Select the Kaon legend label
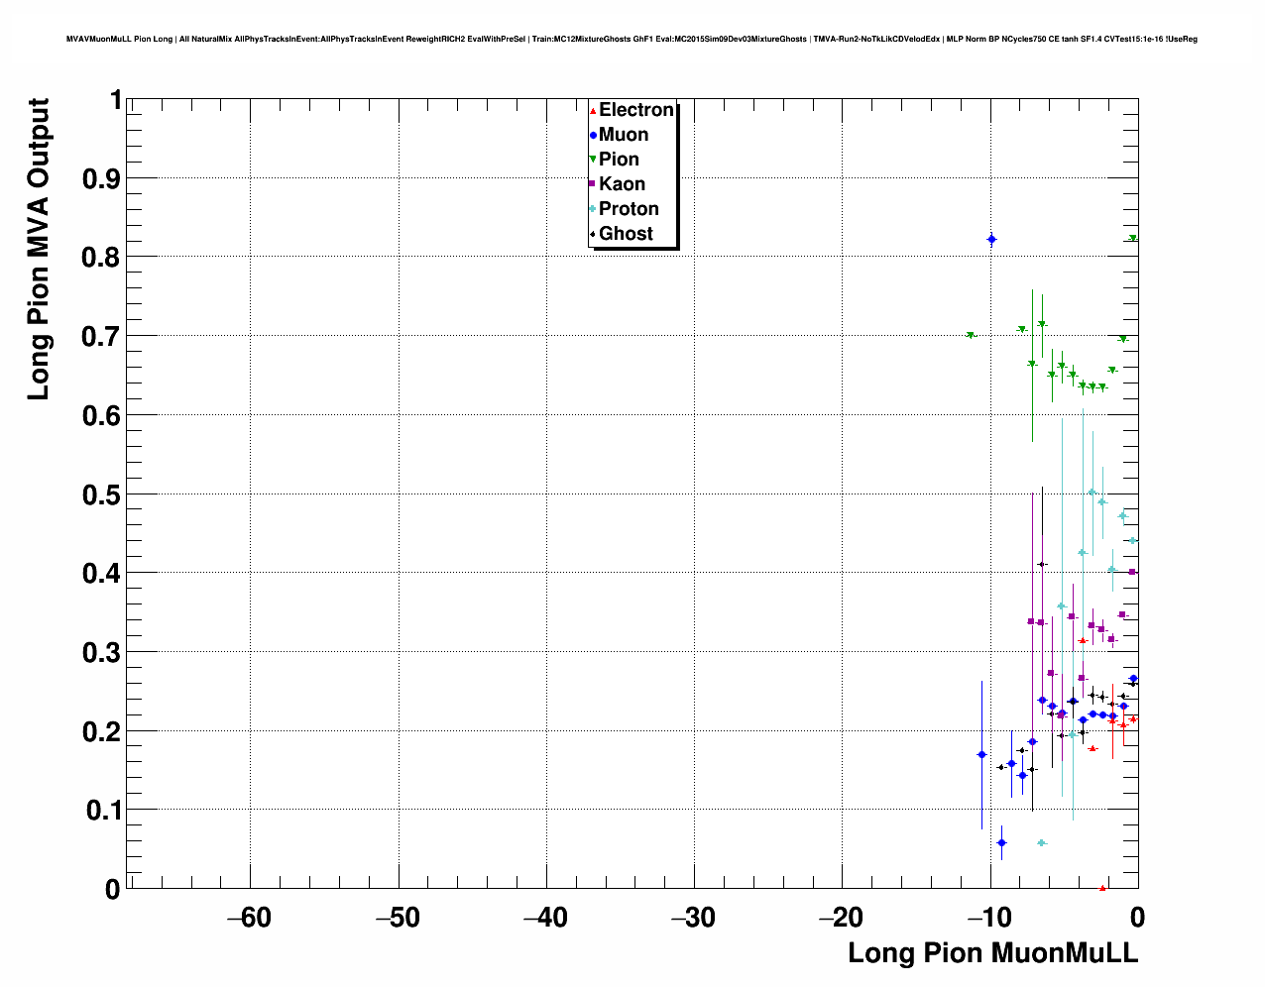1265x987 pixels. [622, 184]
